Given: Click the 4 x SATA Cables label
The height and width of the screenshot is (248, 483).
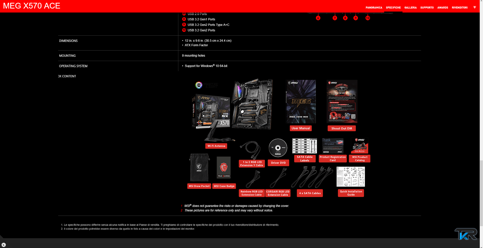Looking at the screenshot, I should coord(310,193).
